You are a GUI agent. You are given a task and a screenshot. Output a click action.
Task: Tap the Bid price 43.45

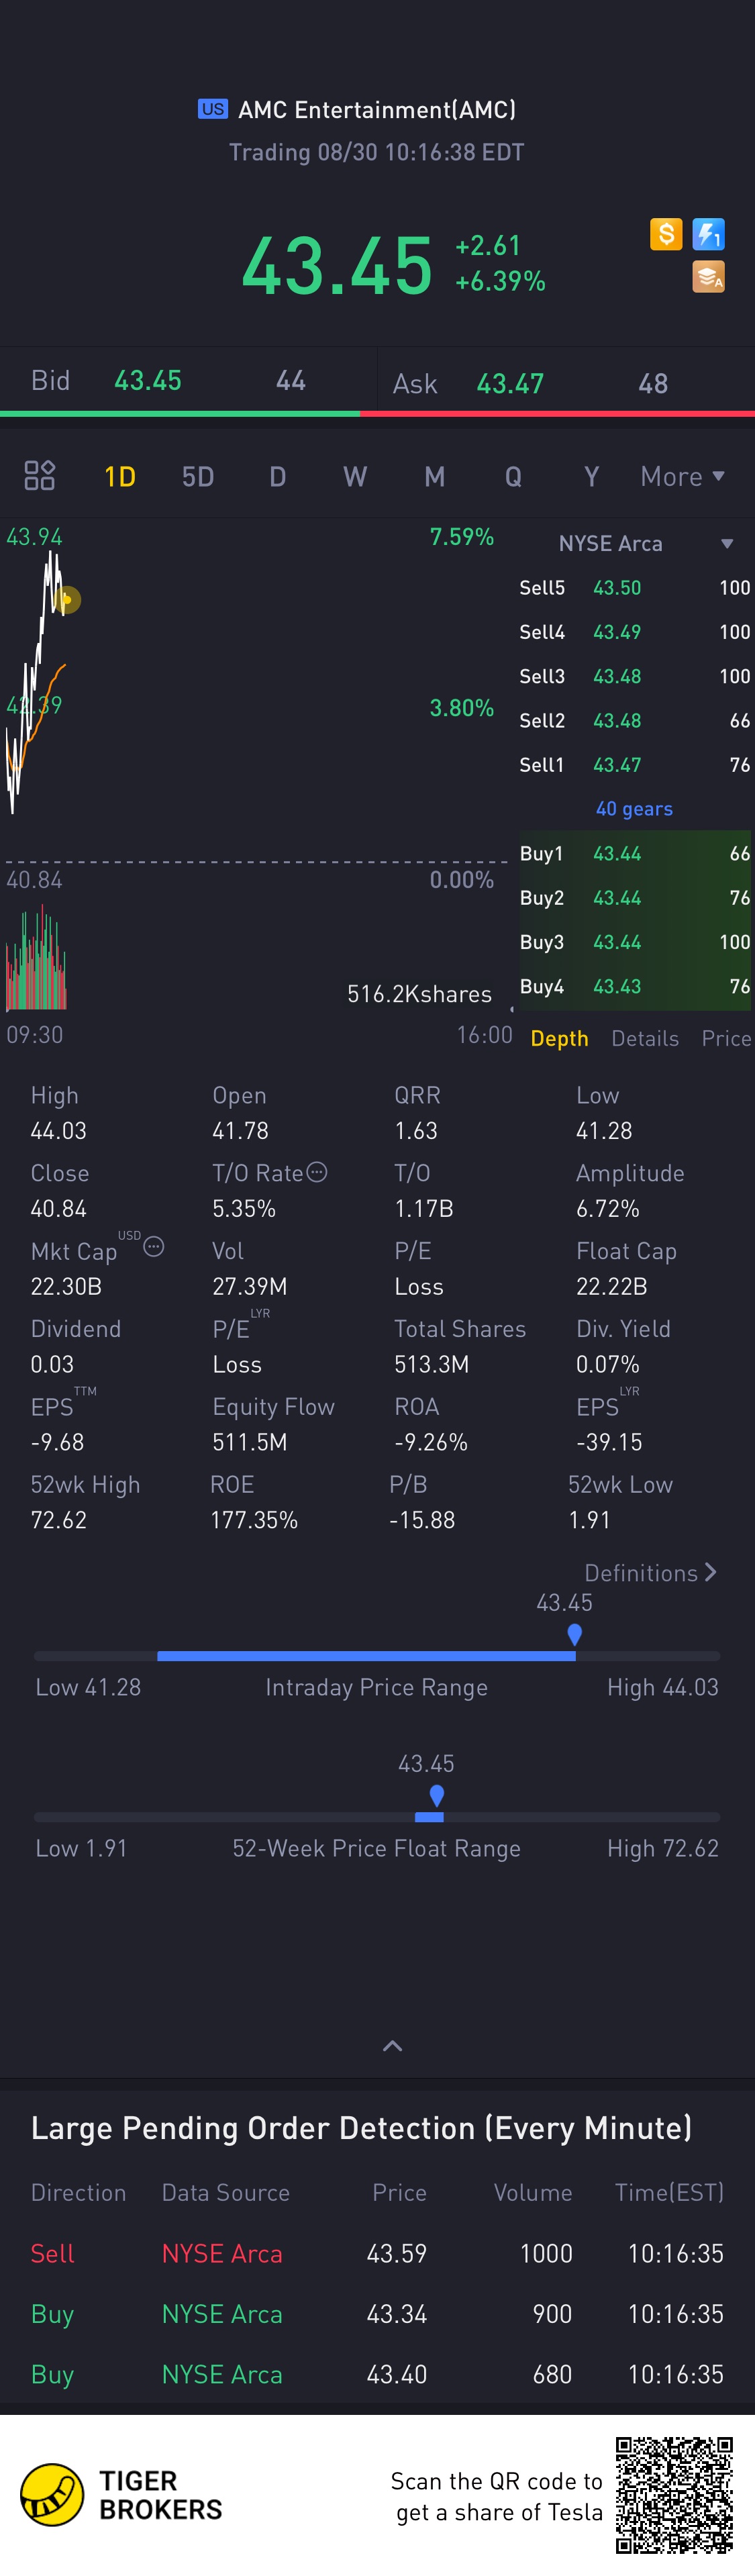(x=148, y=380)
